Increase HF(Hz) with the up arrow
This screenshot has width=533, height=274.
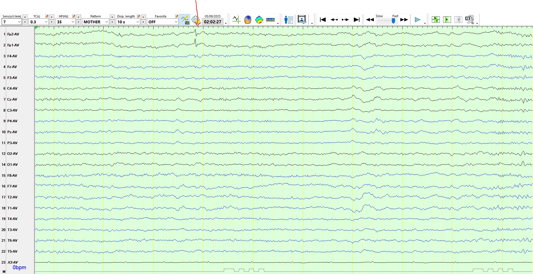pyautogui.click(x=79, y=17)
